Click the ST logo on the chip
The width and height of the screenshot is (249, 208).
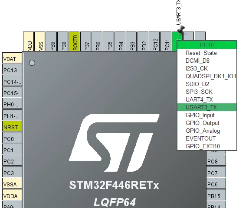[115, 143]
